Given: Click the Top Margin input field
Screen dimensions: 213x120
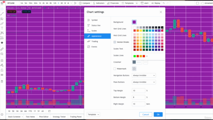Looking at the screenshot, I should click(x=138, y=91).
